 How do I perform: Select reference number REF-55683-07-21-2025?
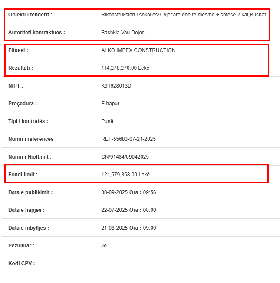128,139
